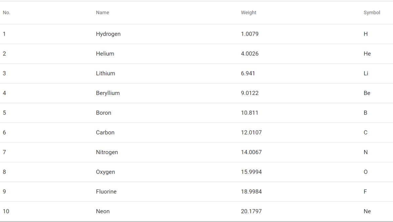Select the weight cell 20.1797
The image size is (393, 222).
point(251,211)
